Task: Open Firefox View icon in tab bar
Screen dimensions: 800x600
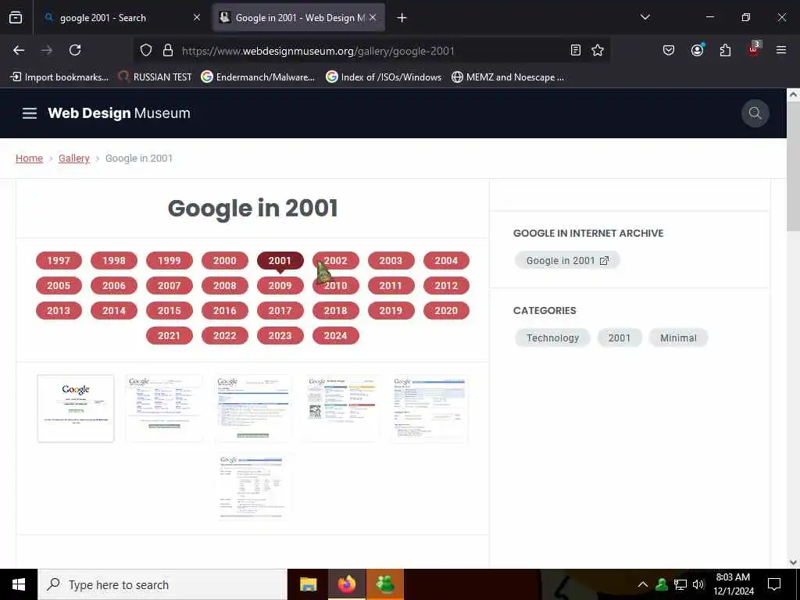Action: click(x=16, y=17)
